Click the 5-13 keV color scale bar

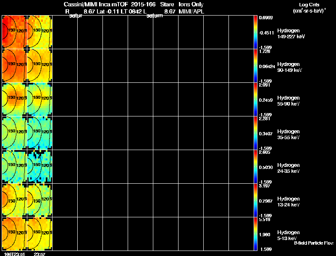coord(255,234)
